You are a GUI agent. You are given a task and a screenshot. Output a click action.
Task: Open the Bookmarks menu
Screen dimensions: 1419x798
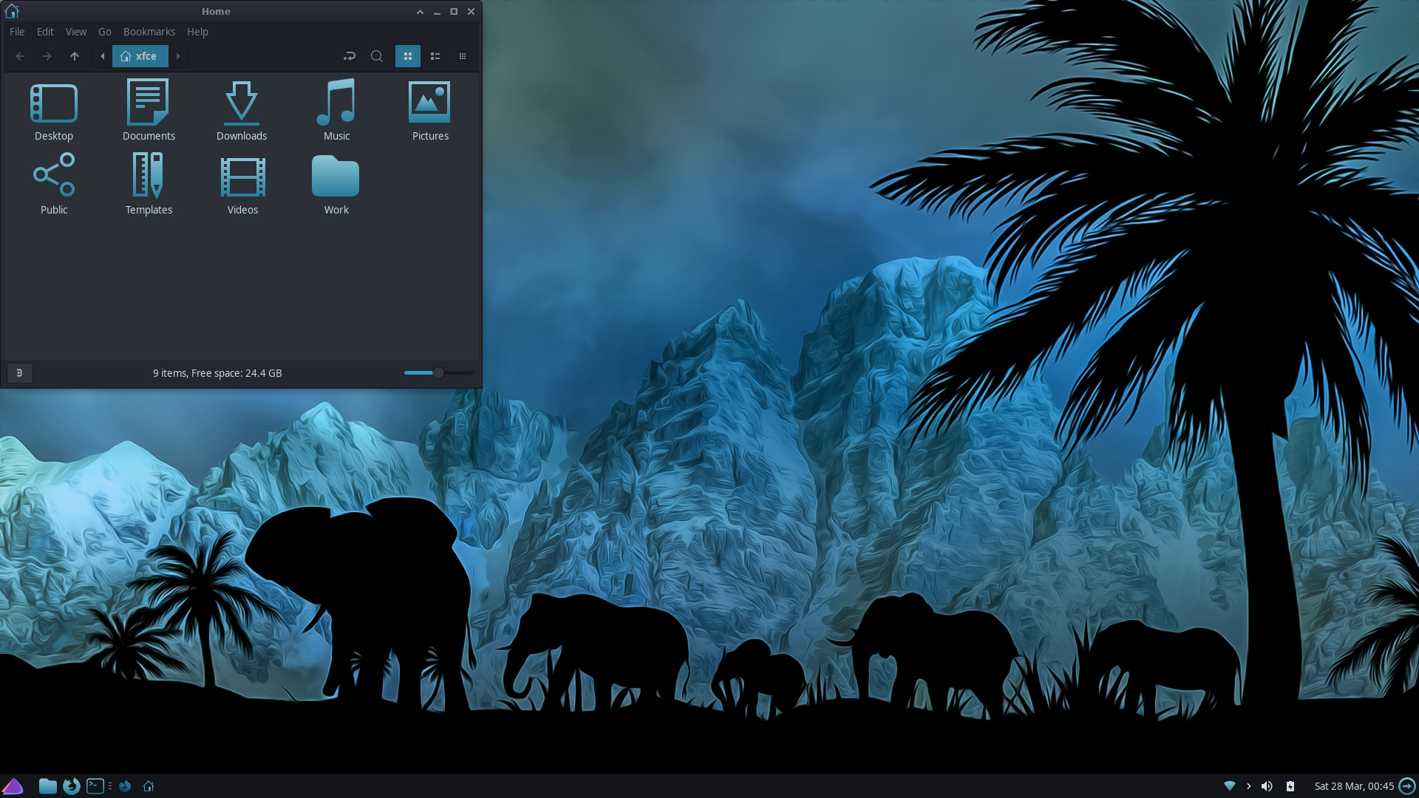(x=149, y=32)
